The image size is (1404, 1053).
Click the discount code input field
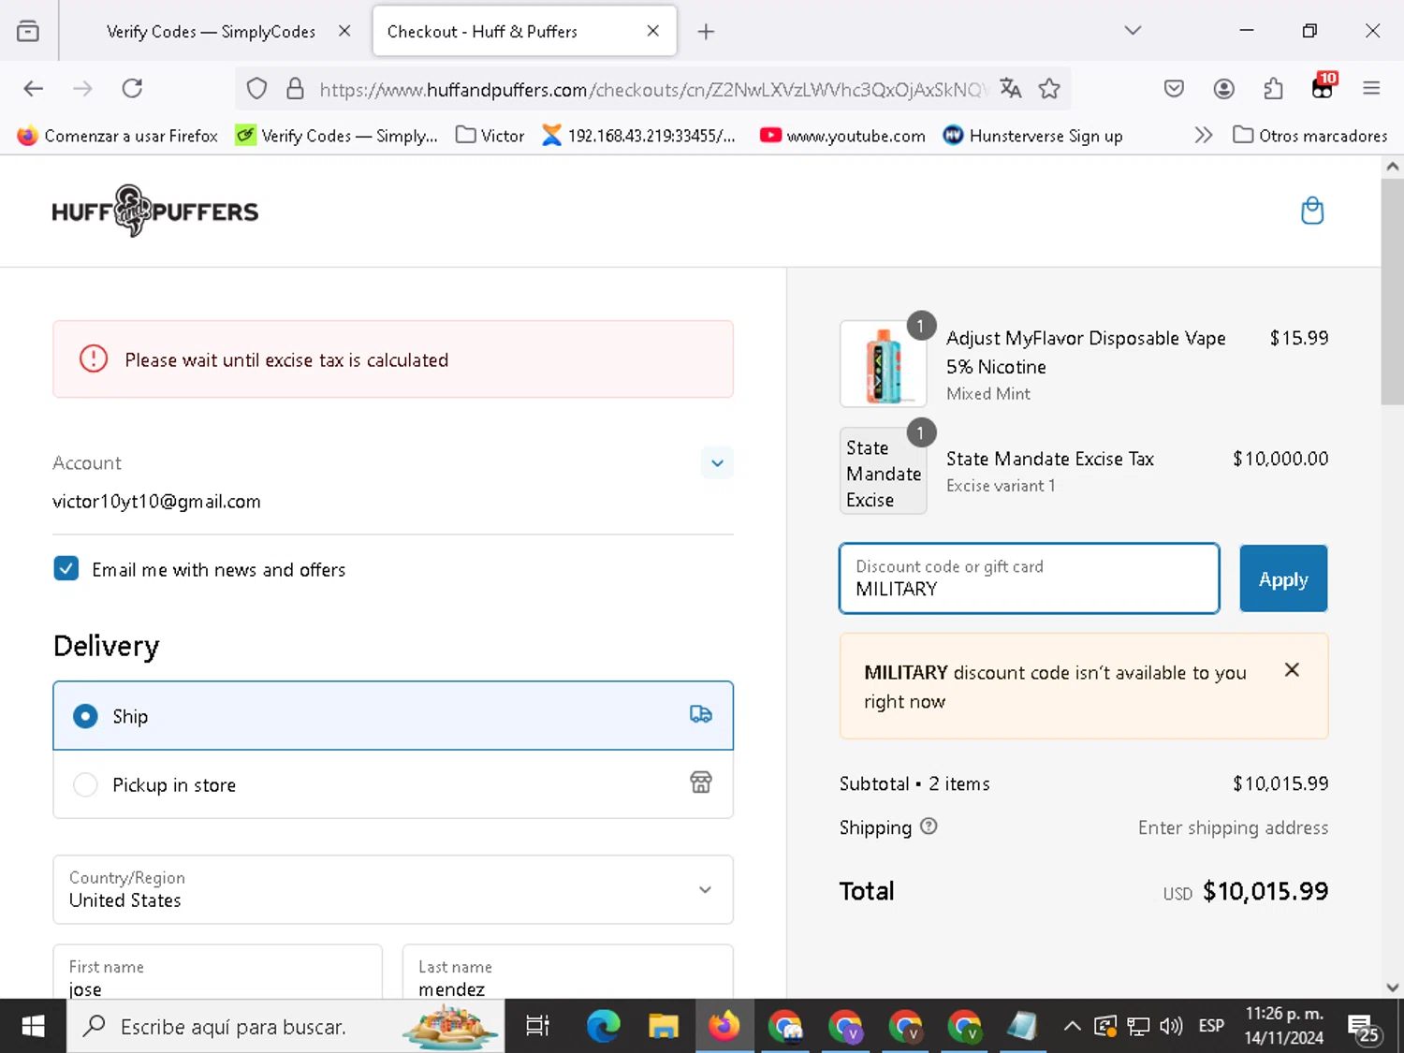pyautogui.click(x=1029, y=578)
